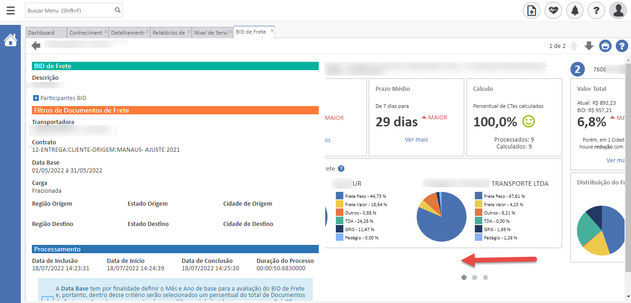This screenshot has width=631, height=303.
Task: Click the home icon in sidebar
Action: click(x=10, y=40)
